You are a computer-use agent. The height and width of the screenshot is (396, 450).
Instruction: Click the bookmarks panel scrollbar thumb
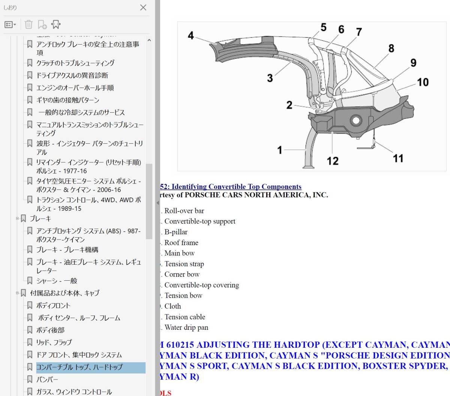(149, 201)
